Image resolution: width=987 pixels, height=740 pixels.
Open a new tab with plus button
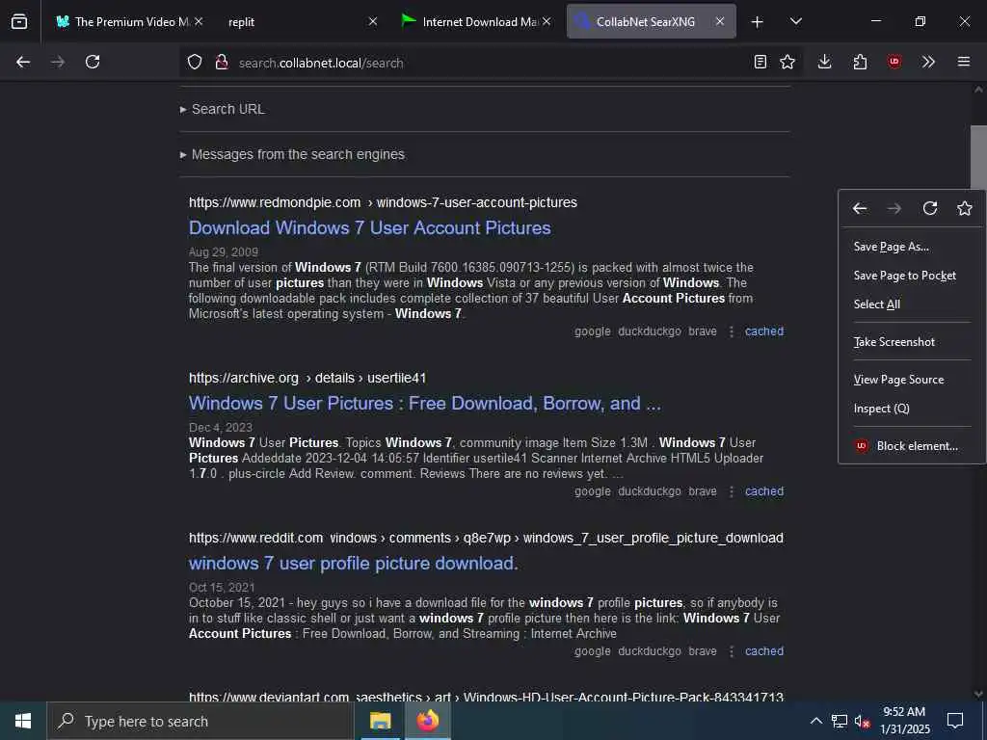pyautogui.click(x=758, y=22)
